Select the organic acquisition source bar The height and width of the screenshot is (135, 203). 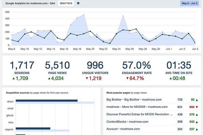tap(33, 128)
